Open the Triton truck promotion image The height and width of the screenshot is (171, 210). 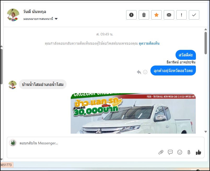tap(133, 113)
